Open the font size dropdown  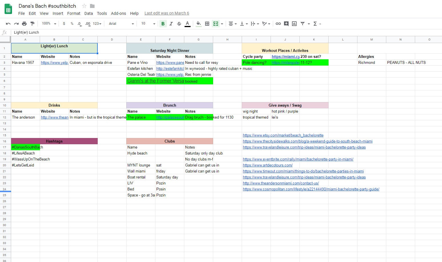point(148,24)
